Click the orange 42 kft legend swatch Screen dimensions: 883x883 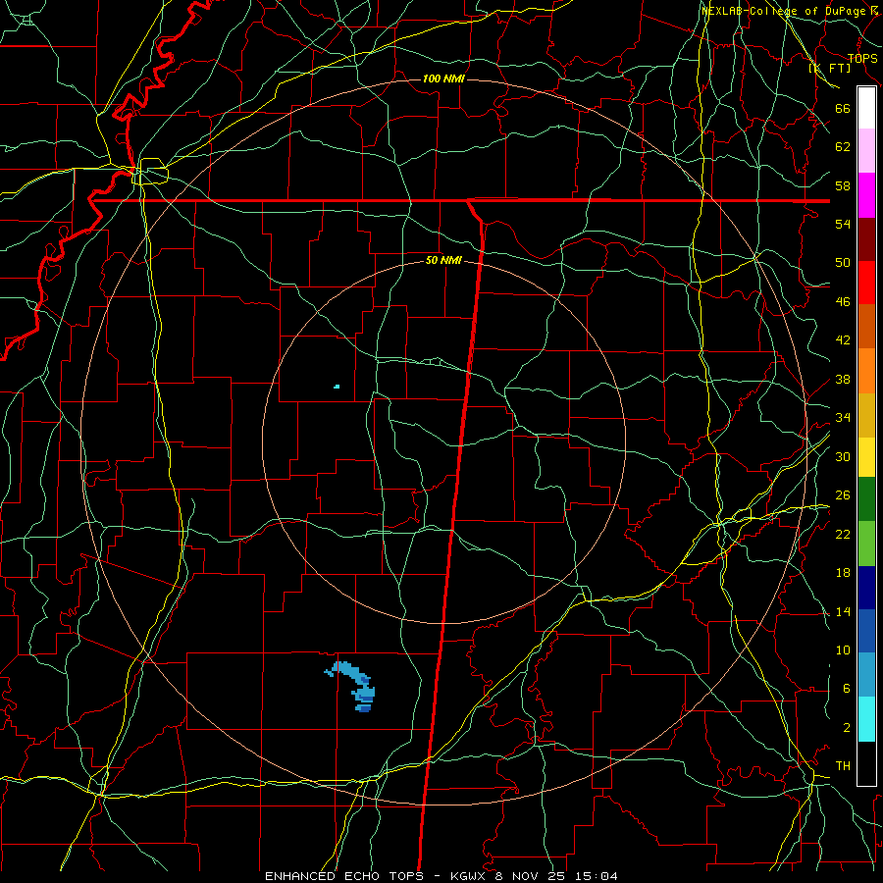[x=866, y=371]
